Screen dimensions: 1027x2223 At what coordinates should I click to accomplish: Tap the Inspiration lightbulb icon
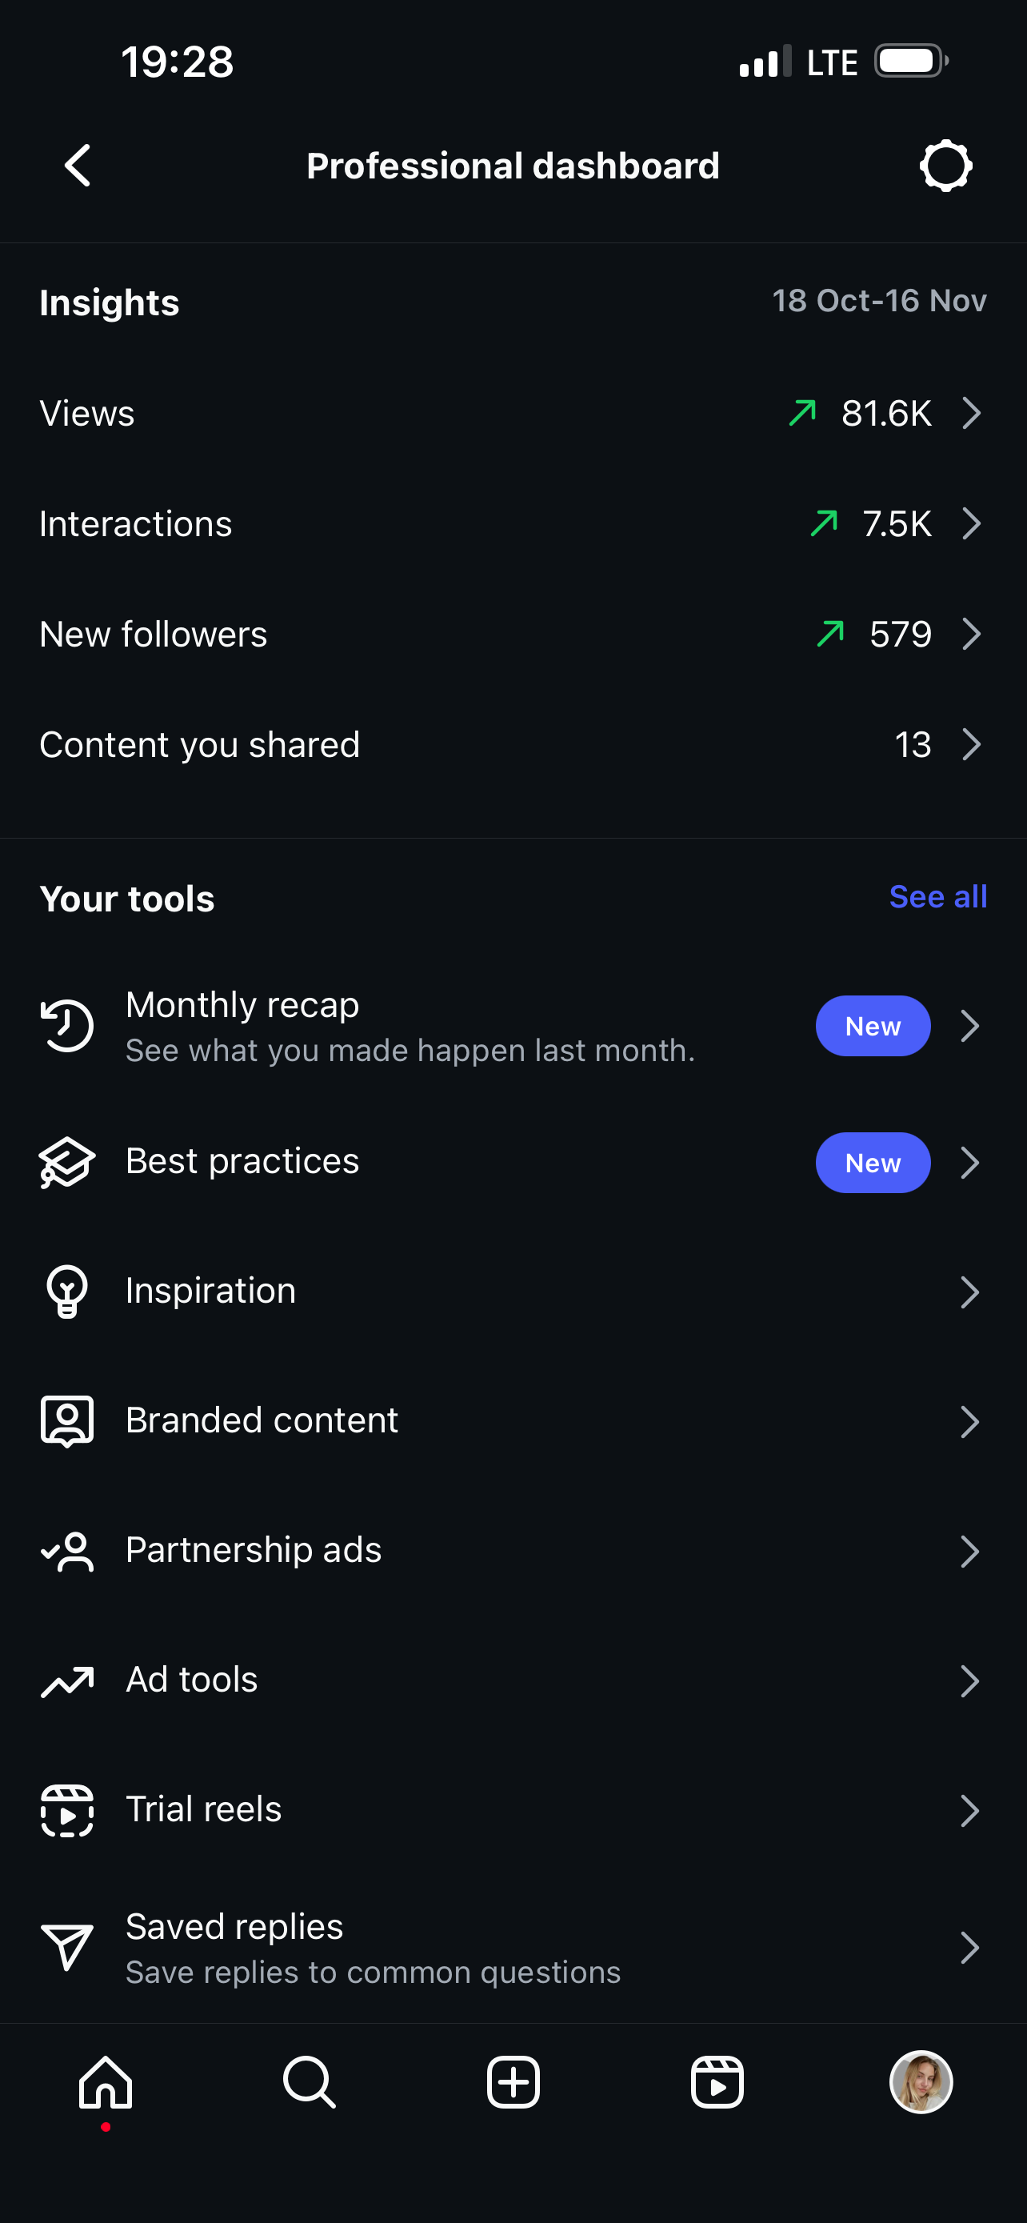[x=67, y=1291]
